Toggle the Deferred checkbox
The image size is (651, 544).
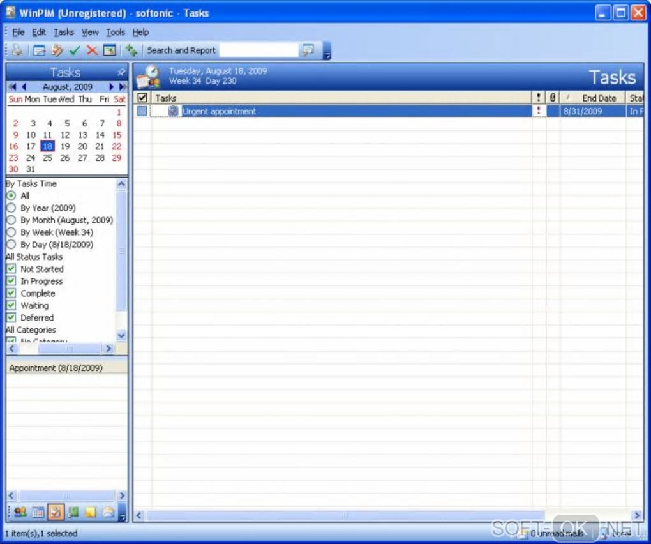11,317
